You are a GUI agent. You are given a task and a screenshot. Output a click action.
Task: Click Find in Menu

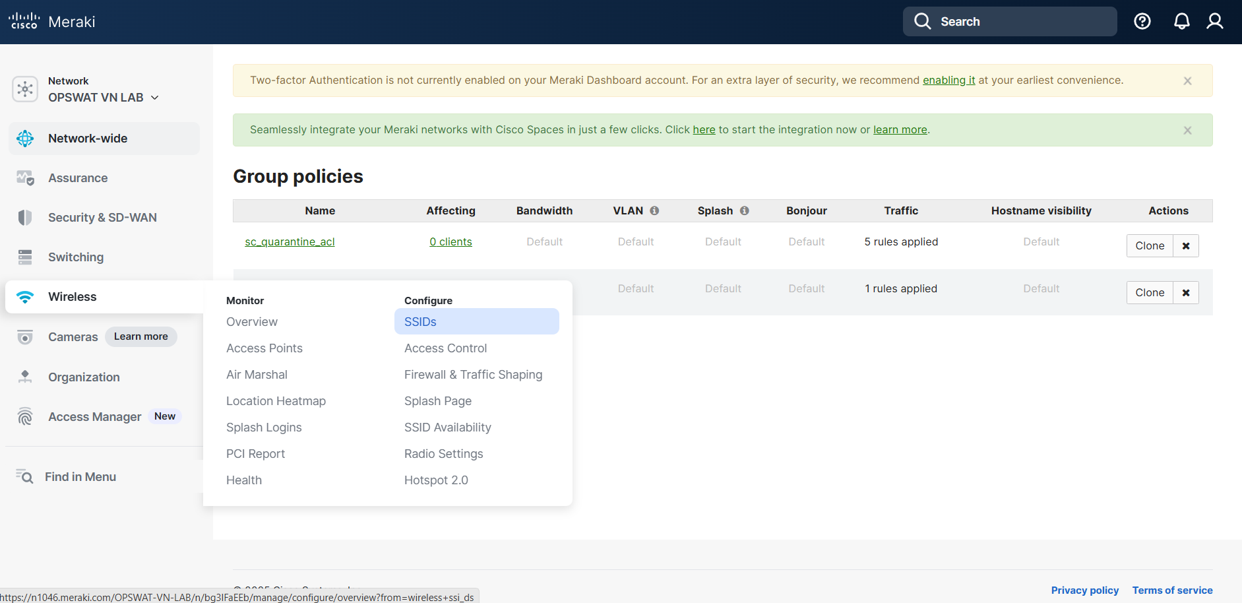tap(80, 476)
